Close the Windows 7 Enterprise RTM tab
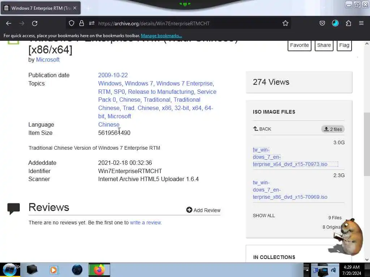This screenshot has width=370, height=277. pyautogui.click(x=75, y=8)
